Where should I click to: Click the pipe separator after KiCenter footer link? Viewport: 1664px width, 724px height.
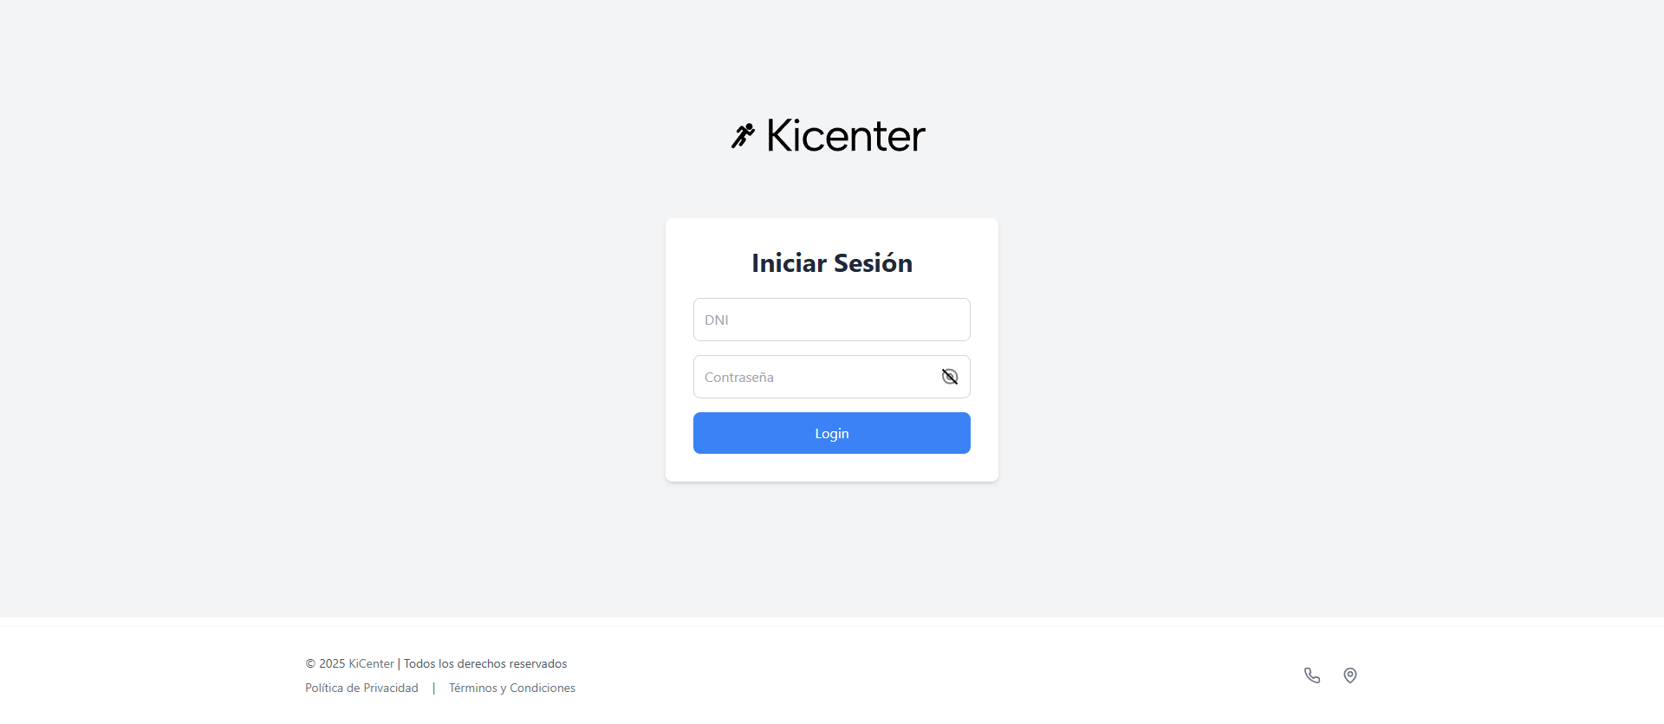coord(399,663)
